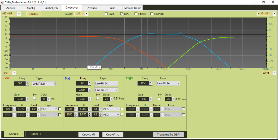Image resolution: width=278 pixels, height=140 pixels.
Task: Open the Avancé tab
Action: (92, 8)
